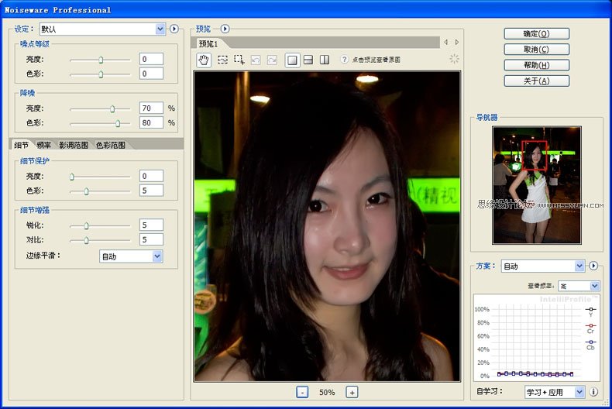
Task: Click the zoom out minus button
Action: (x=302, y=392)
